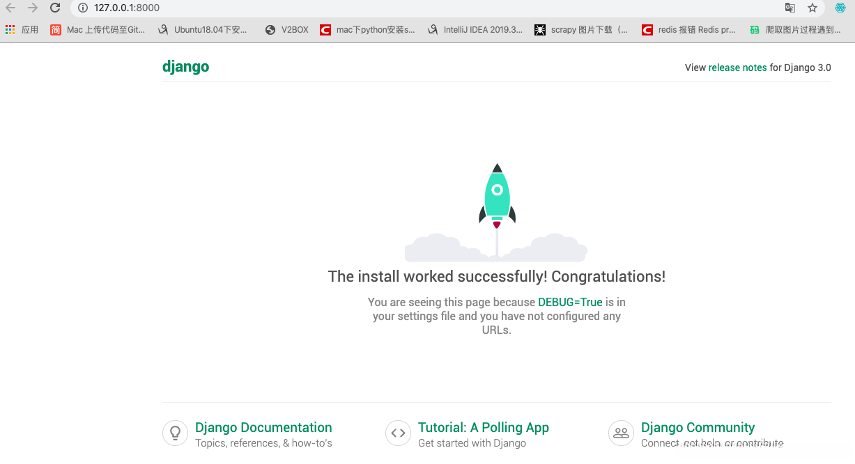Open the '爬取图片过程遇到...' bookmark
Screen dimensions: 855x464
795,30
